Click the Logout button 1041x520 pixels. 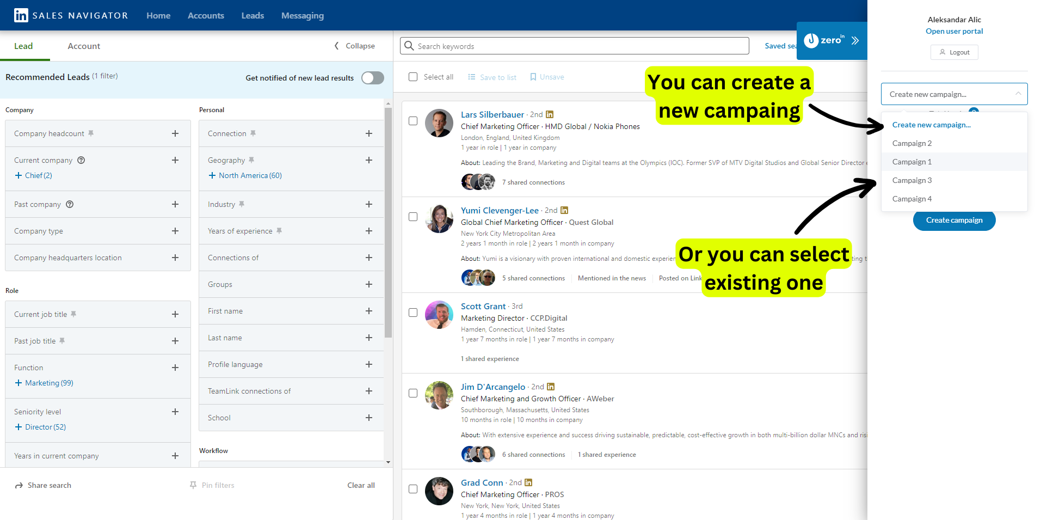[x=954, y=52]
